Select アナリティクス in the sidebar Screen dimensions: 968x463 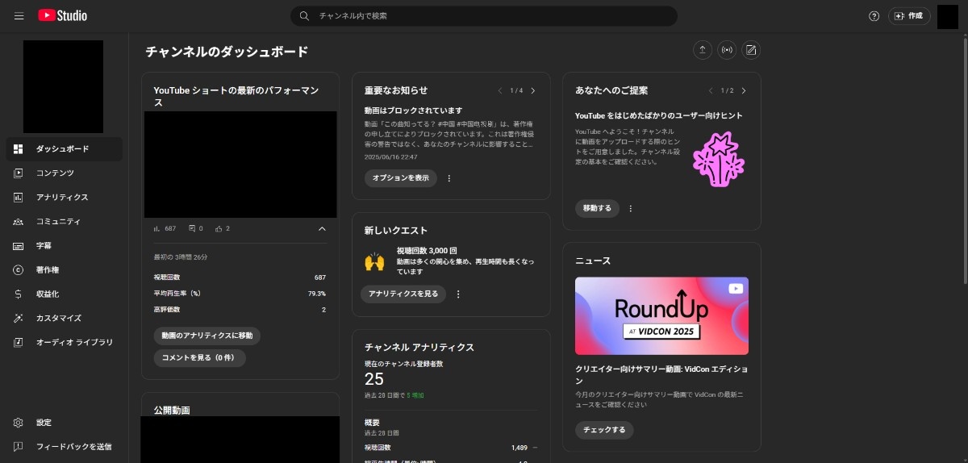coord(62,198)
